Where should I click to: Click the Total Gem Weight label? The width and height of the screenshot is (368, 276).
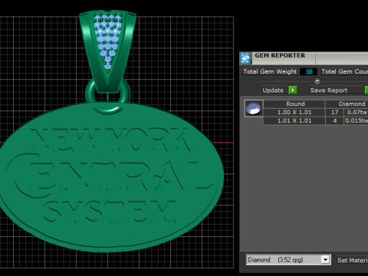(270, 71)
